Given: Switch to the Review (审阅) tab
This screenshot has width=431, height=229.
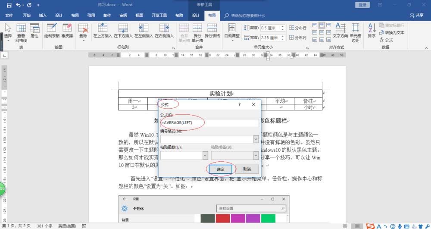Looking at the screenshot, I should coord(123,16).
